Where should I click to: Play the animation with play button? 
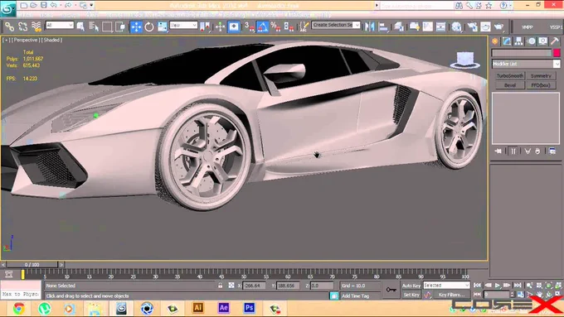pyautogui.click(x=498, y=286)
